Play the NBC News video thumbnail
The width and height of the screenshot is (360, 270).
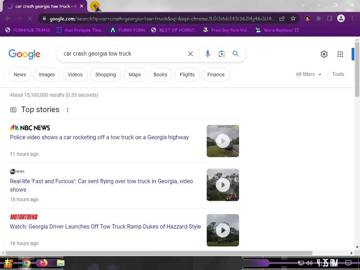223,141
